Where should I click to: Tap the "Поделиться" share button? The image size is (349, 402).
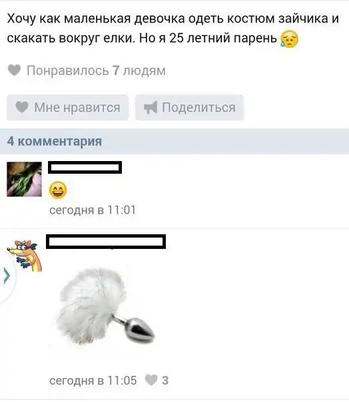pos(189,107)
